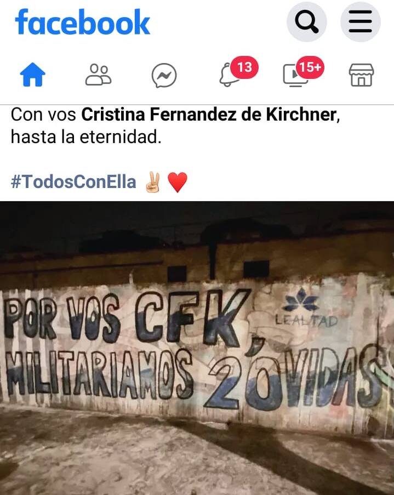Open Messenger chats
This screenshot has width=394, height=495.
(164, 76)
